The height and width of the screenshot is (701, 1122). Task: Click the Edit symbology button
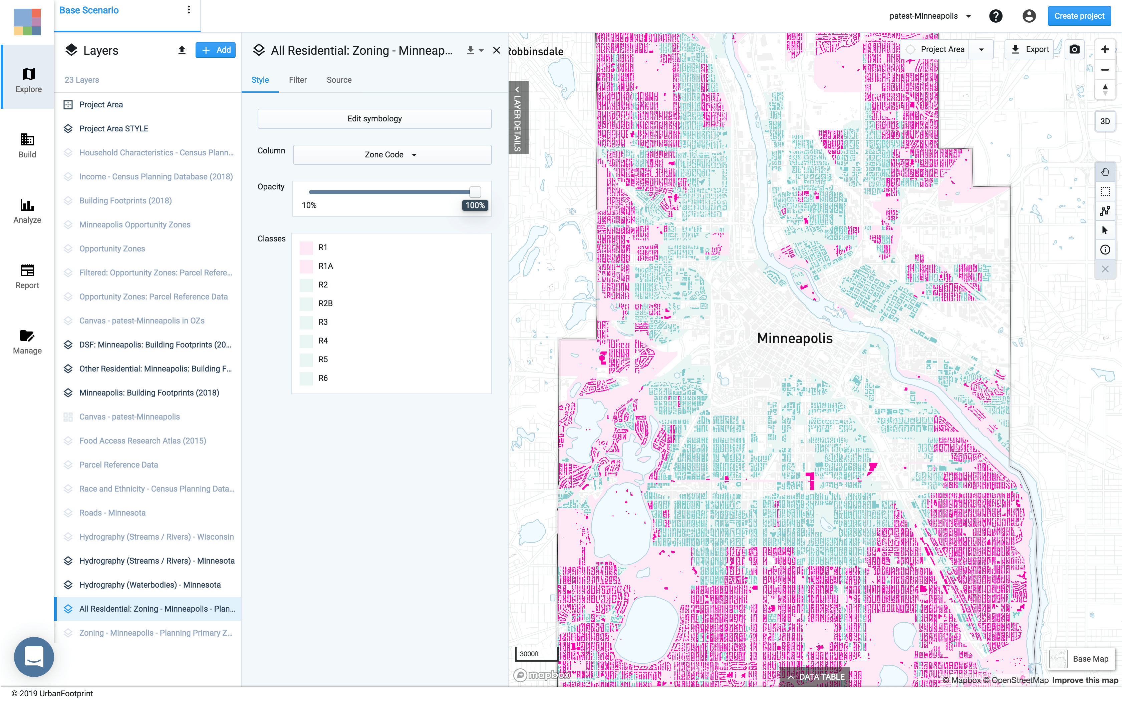pos(374,118)
